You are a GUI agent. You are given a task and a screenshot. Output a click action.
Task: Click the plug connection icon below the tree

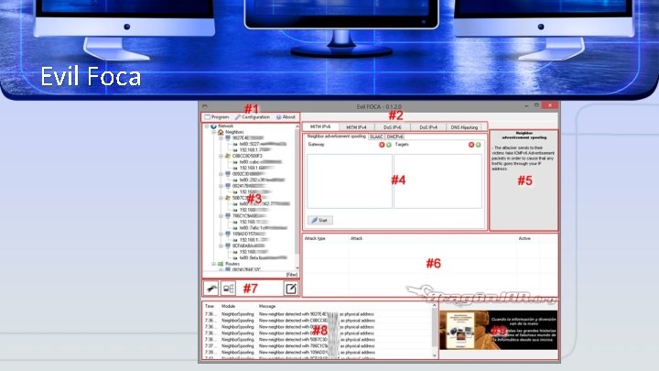point(211,289)
